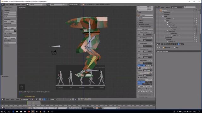
Task: Collapse the Pose Tools panel
Action: tap(4, 7)
